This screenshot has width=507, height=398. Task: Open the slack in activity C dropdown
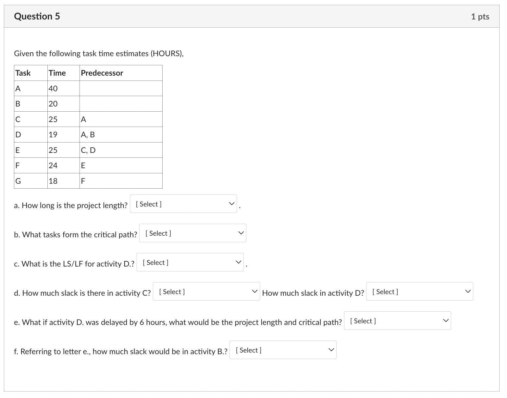click(x=206, y=291)
